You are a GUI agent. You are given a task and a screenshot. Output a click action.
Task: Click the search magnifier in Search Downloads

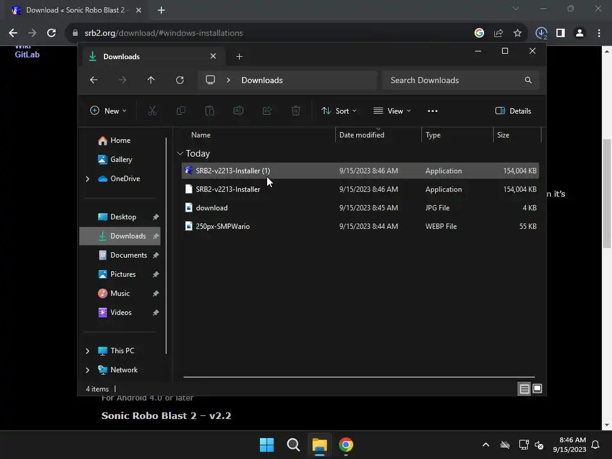(528, 80)
